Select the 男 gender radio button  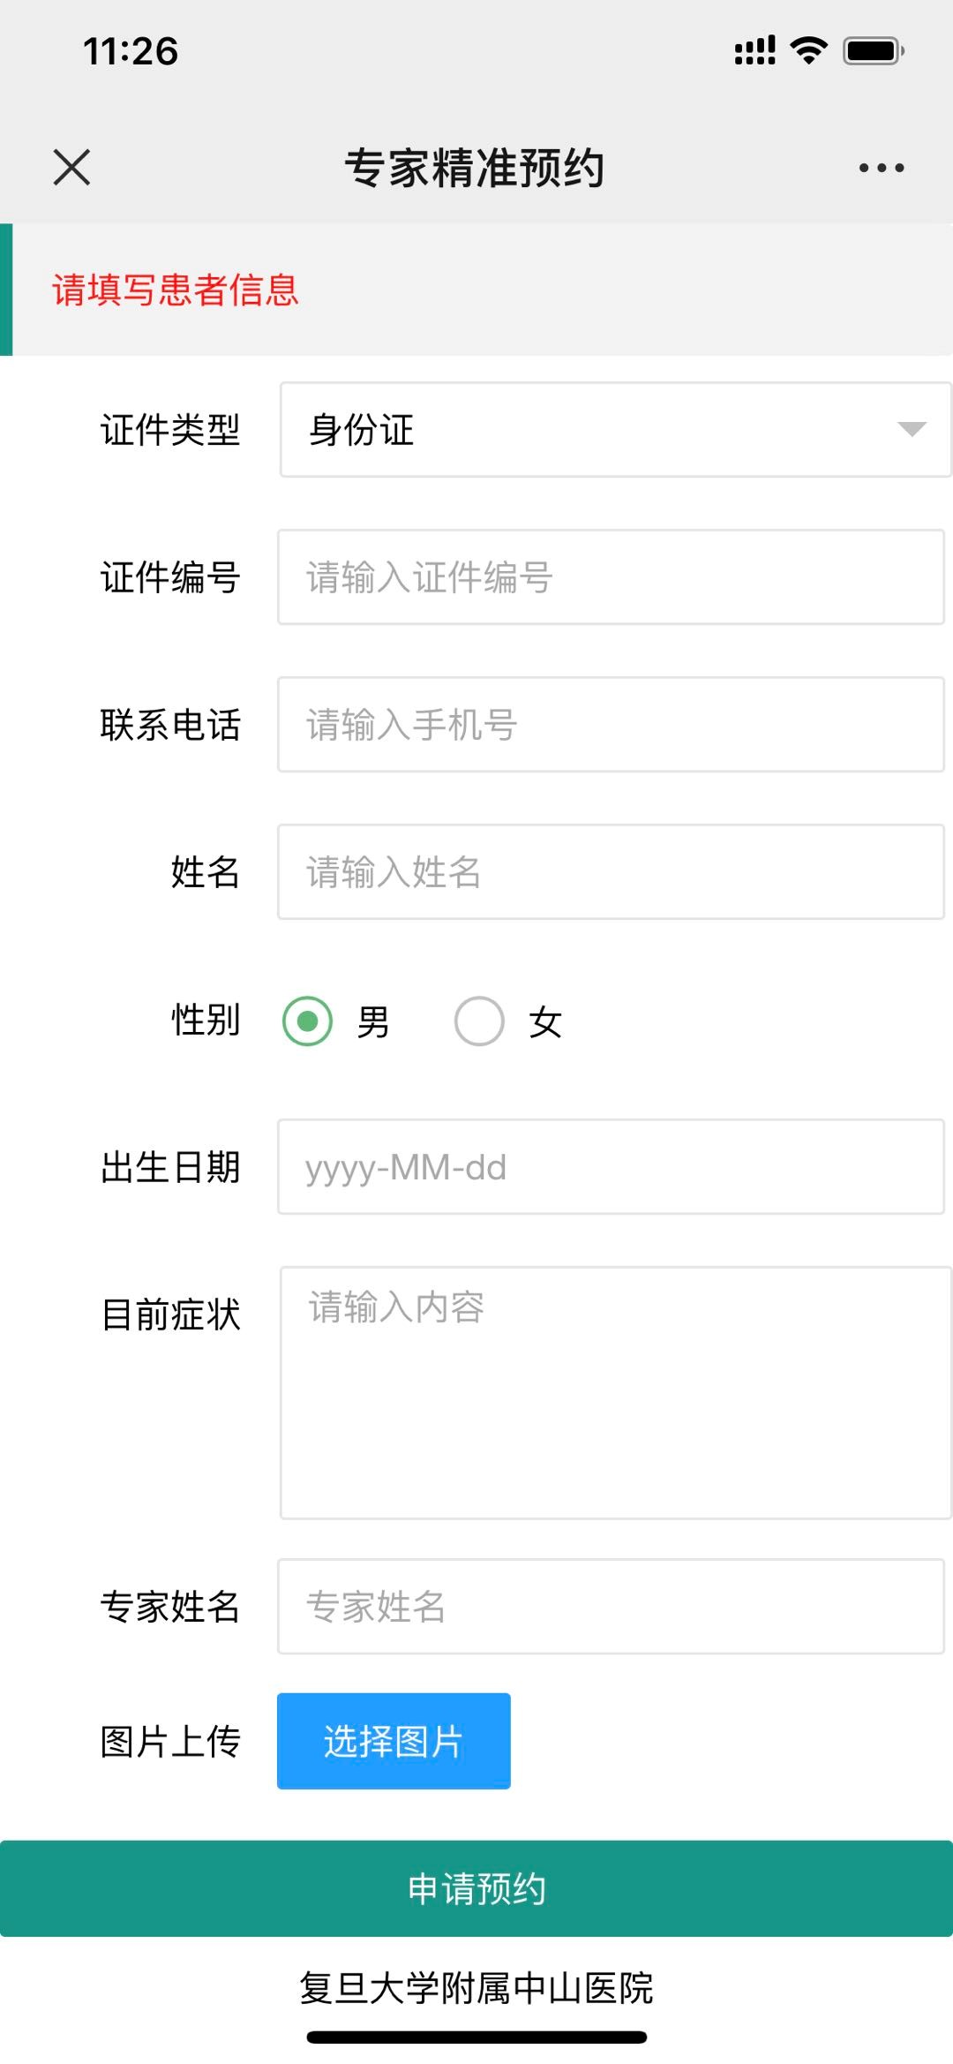pyautogui.click(x=307, y=1021)
